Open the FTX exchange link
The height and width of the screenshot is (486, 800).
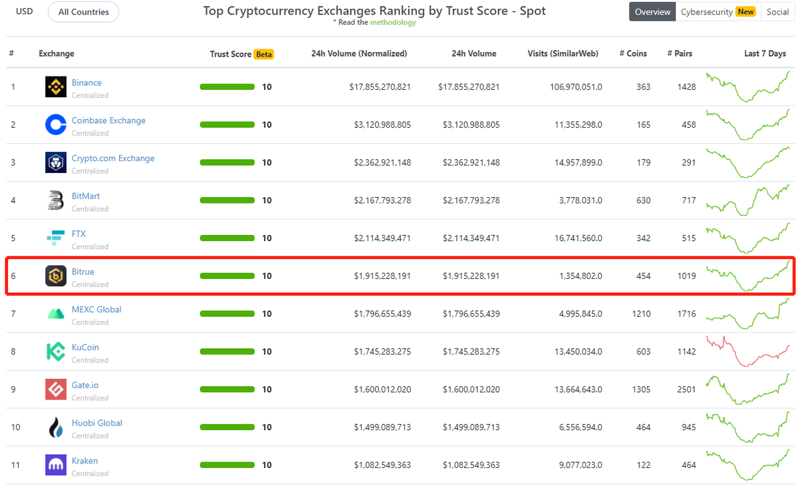click(79, 234)
